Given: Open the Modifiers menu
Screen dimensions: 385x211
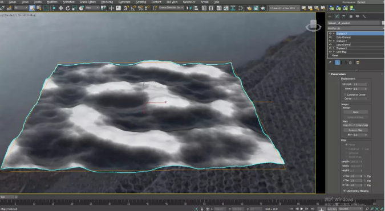Looking at the screenshot, I should (x=52, y=2).
